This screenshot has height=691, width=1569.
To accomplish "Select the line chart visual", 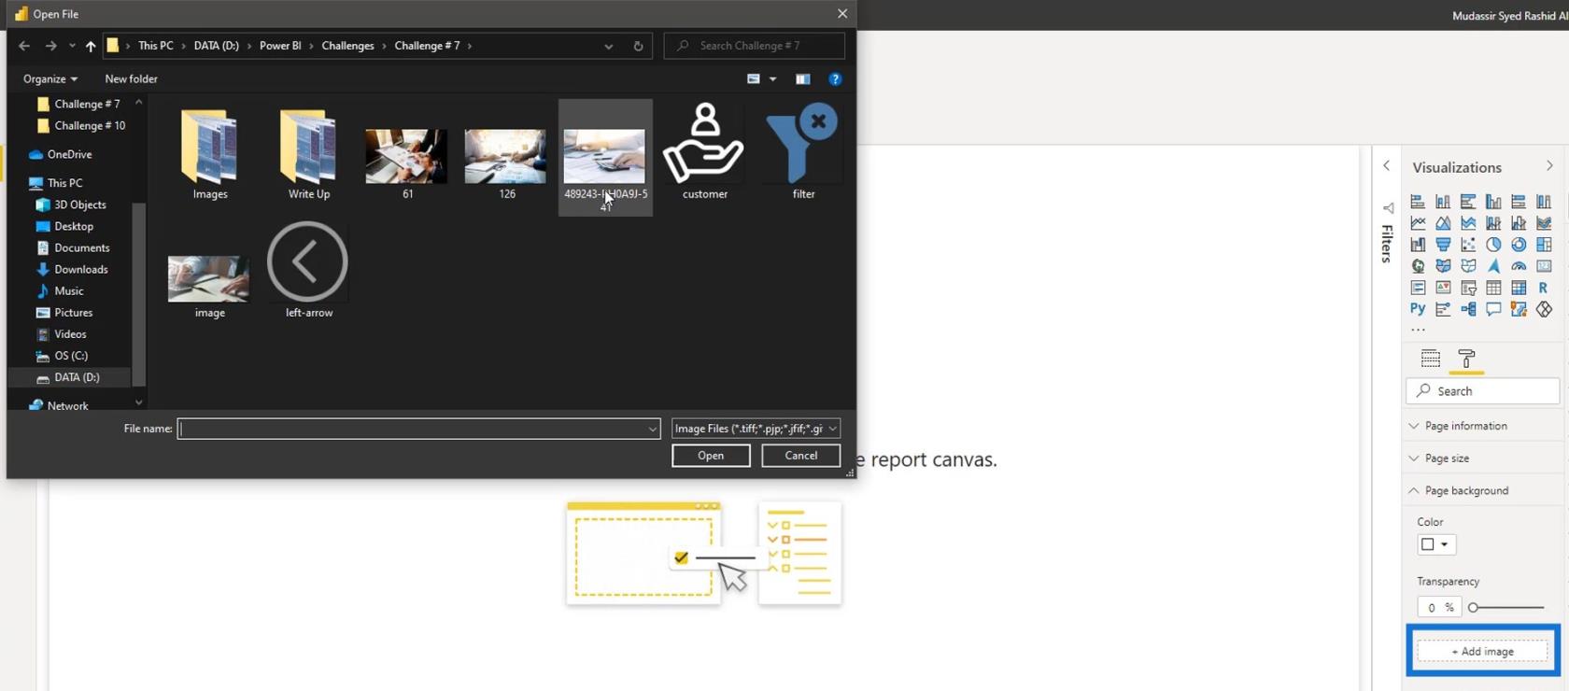I will pyautogui.click(x=1418, y=223).
